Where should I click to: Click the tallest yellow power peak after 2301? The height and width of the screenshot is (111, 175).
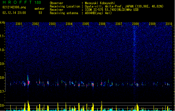tap(28, 106)
